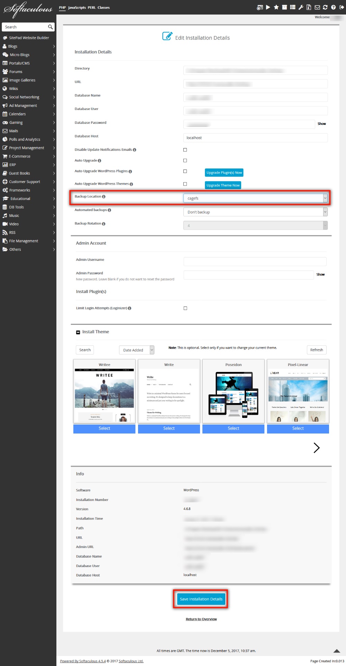The height and width of the screenshot is (666, 346).
Task: Select the Poseidon theme
Action: tap(234, 429)
